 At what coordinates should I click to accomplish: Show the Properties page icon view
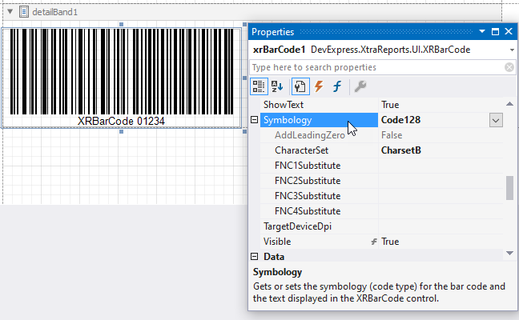[x=300, y=86]
